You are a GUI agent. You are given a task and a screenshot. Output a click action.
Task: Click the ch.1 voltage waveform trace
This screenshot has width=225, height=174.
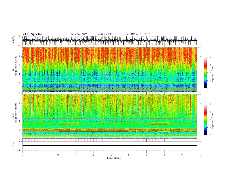coord(109,40)
